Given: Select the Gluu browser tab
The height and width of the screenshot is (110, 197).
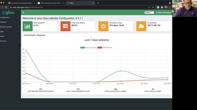Looking at the screenshot, I should pos(80,3).
